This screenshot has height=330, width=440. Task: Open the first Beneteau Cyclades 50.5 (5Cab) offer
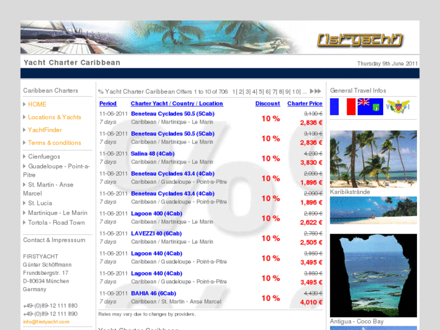pos(172,114)
